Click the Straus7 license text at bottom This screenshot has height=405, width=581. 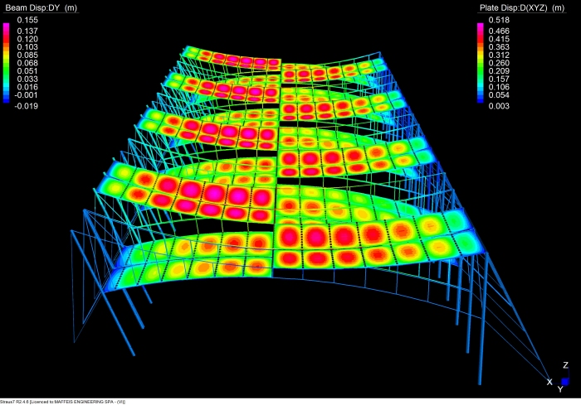click(x=62, y=401)
